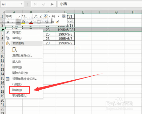Choose 行高(R)... from context menu
Screen dimensions: 142x114
click(24, 84)
